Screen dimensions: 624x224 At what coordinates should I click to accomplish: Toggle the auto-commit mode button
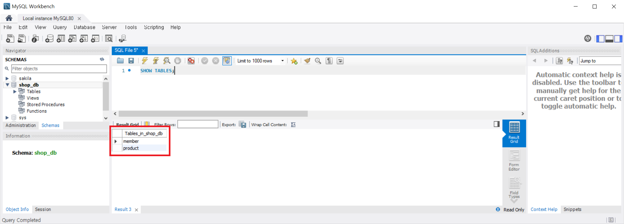pos(227,61)
